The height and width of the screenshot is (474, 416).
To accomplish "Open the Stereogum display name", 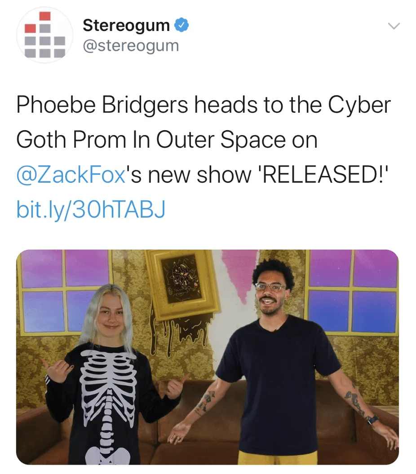I will [126, 25].
